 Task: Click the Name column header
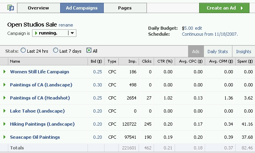(48, 61)
